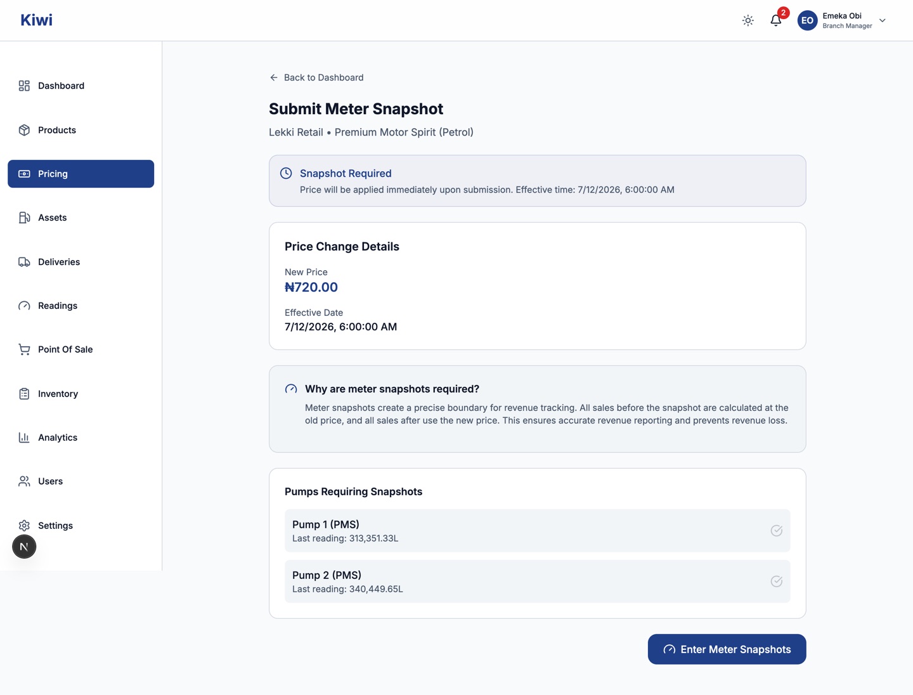Viewport: 913px width, 695px height.
Task: Open the notifications bell
Action: (775, 20)
